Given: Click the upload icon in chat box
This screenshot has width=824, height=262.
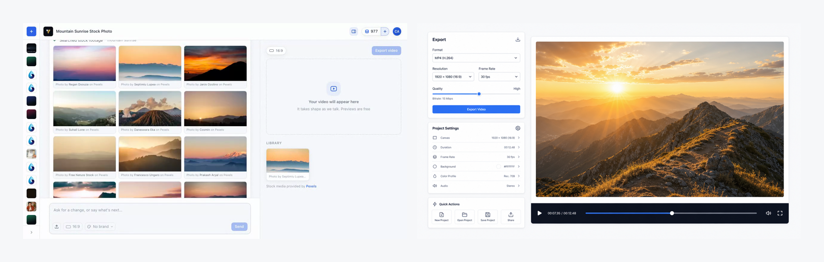Looking at the screenshot, I should tap(57, 226).
